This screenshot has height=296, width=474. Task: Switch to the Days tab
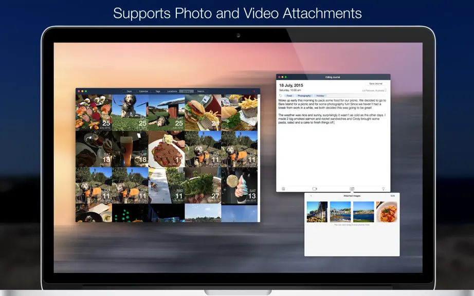pos(129,91)
